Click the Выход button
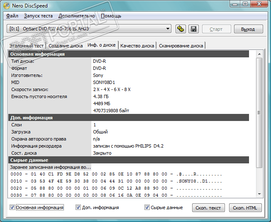The image size is (271, 222). (x=248, y=29)
